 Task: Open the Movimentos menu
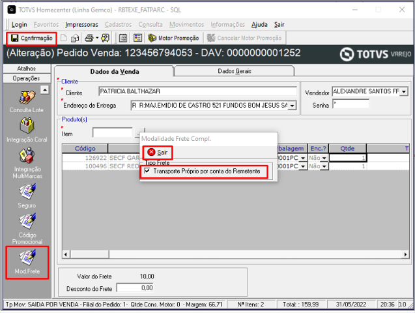pos(186,25)
